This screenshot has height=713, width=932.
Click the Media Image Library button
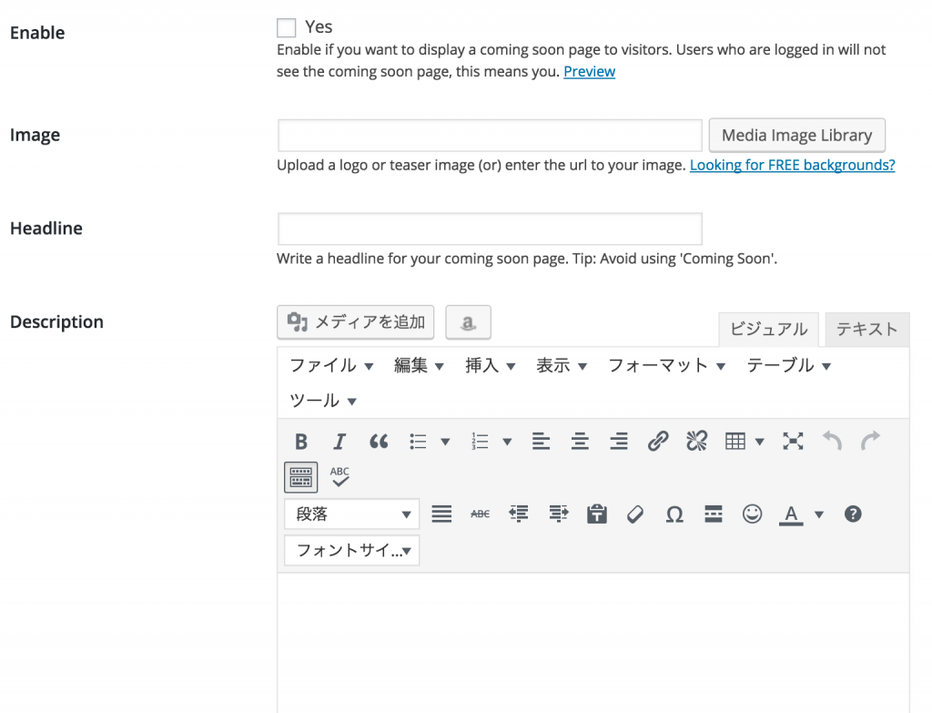tap(796, 136)
